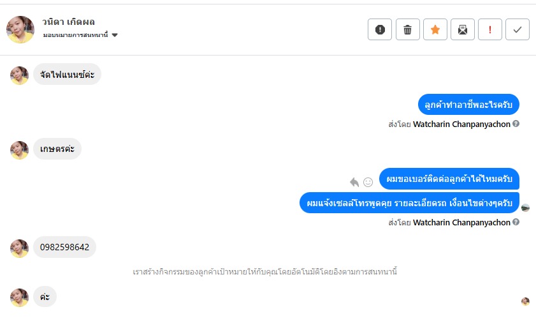Click the ผมขอเบอร์ติดต่อลูกค้าได้ไหมครับ message bubble
Viewport: 536px width, 323px height.
[x=449, y=179]
